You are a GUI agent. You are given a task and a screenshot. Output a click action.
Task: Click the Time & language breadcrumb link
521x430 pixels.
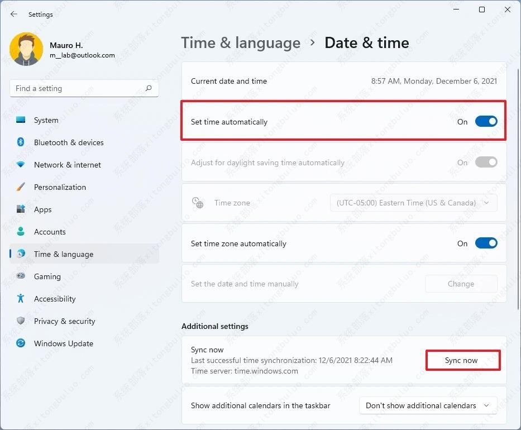pyautogui.click(x=241, y=43)
